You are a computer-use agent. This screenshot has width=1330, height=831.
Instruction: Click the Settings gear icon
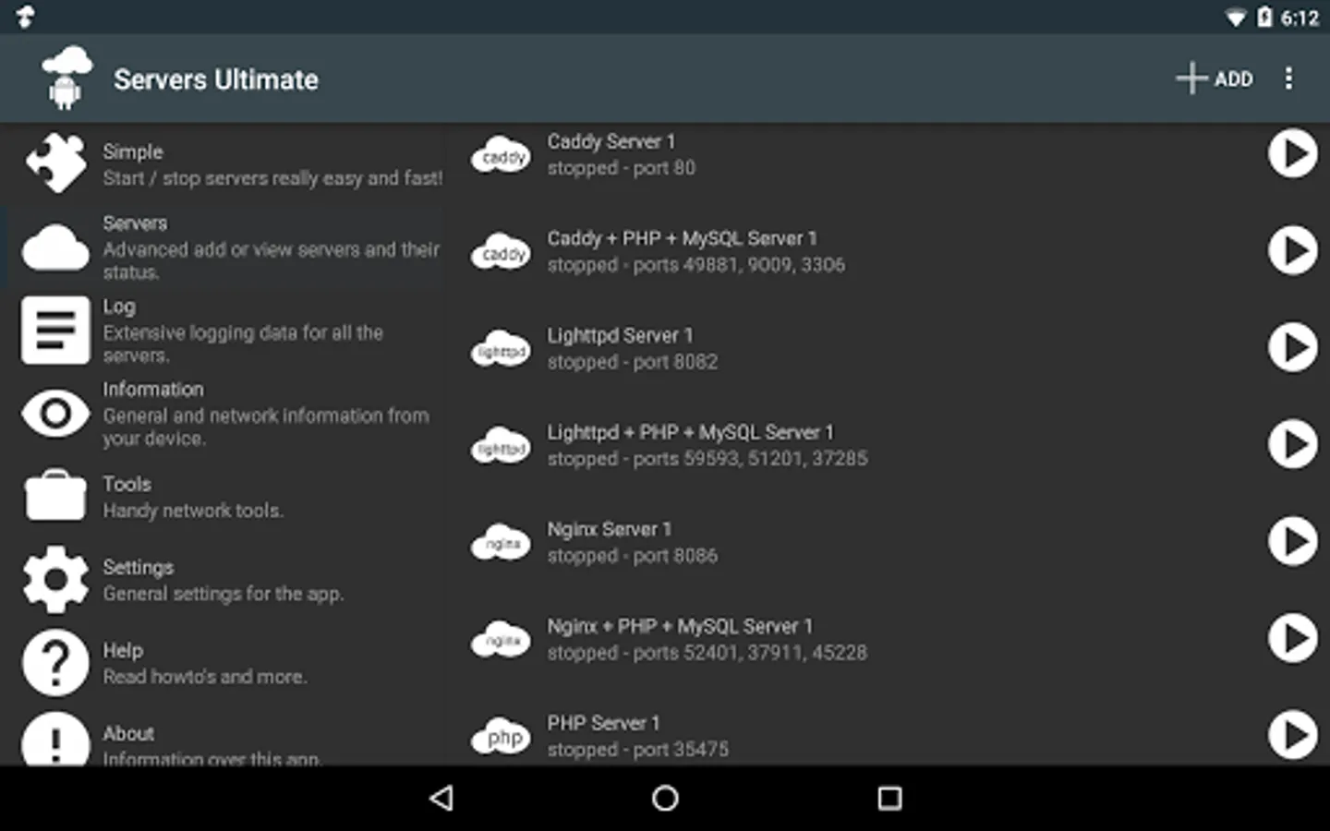(55, 579)
